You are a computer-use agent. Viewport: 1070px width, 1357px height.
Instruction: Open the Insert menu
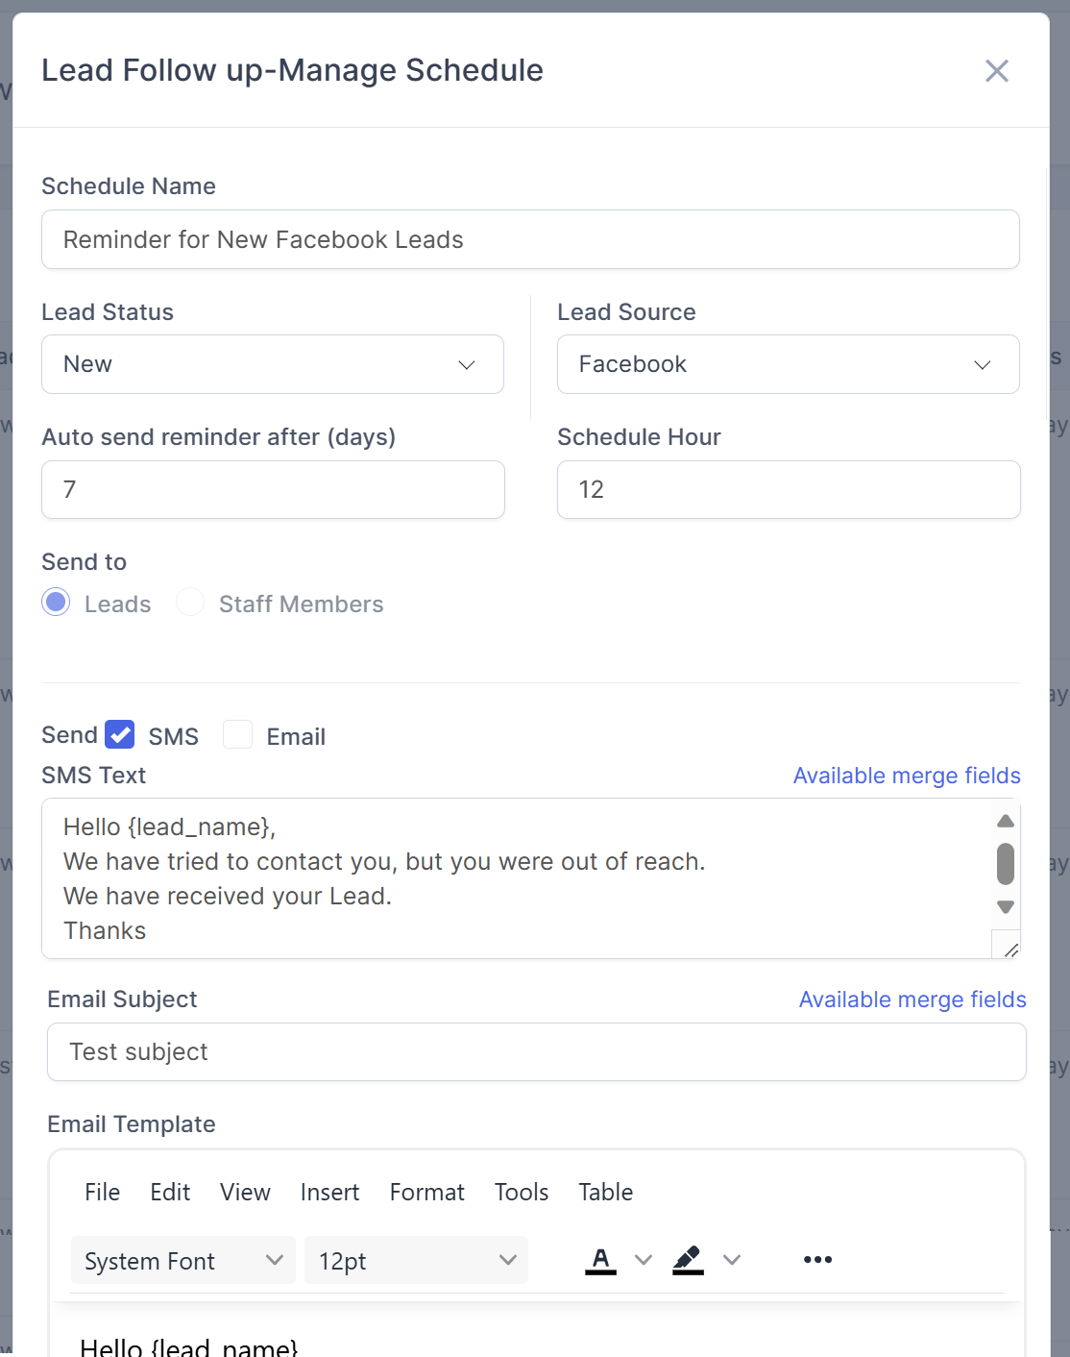tap(329, 1193)
